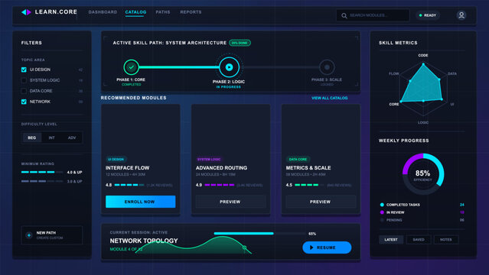489x275 pixels.
Task: Select the Phase 1: Core completed checkmark node
Action: (x=132, y=67)
